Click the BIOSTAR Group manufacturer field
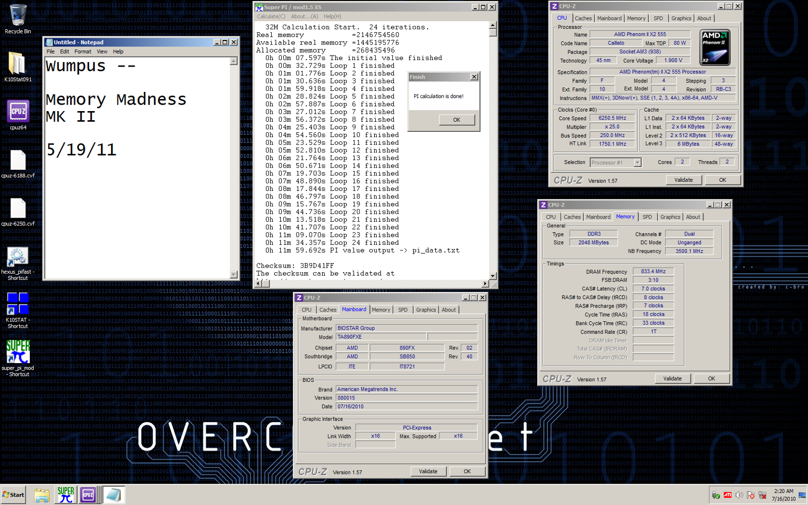Image resolution: width=808 pixels, height=505 pixels. pos(407,328)
